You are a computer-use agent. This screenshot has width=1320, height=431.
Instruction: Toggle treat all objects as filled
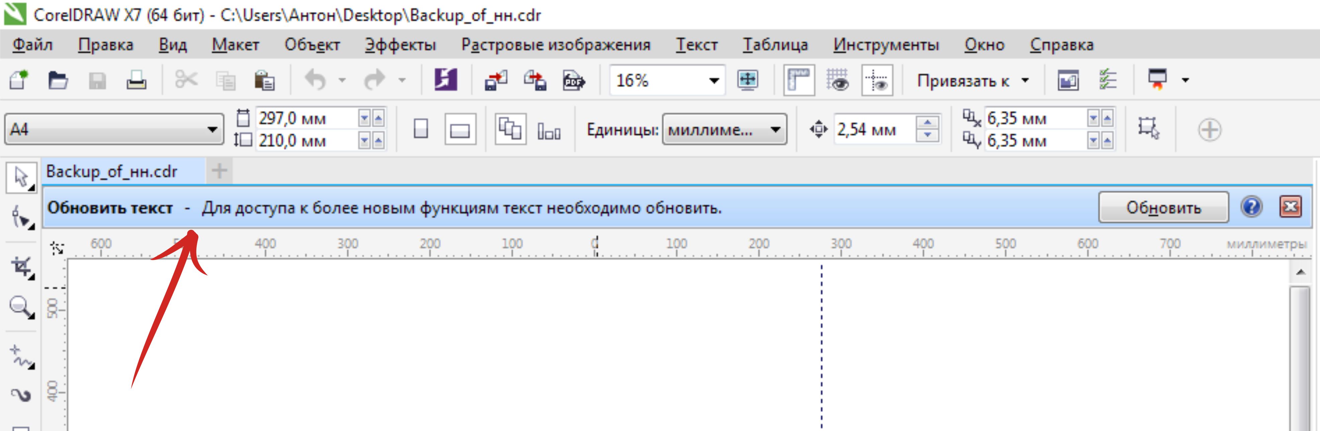(x=1148, y=128)
